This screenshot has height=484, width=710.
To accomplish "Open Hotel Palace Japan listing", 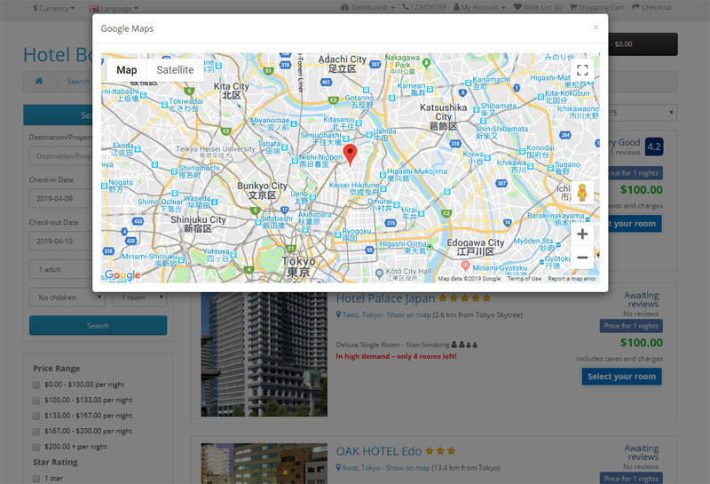I will tap(385, 298).
